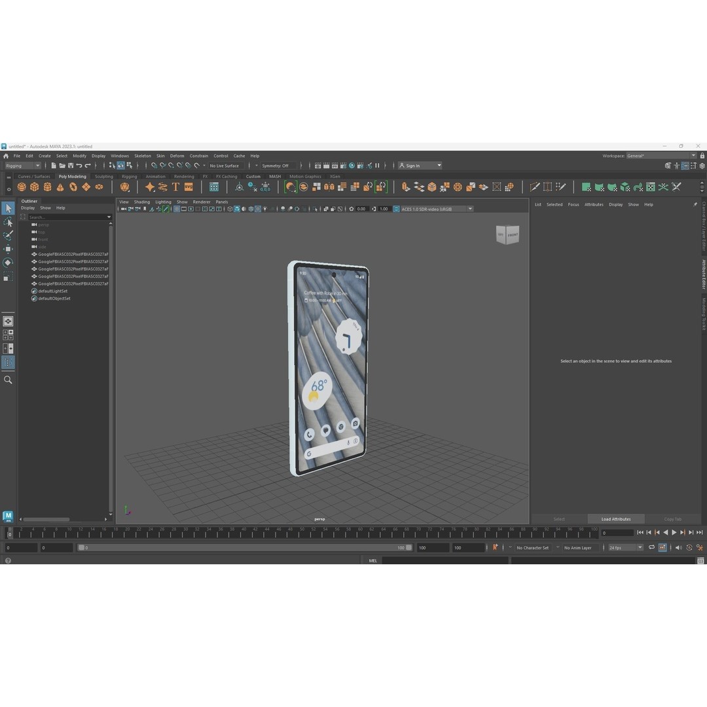Toggle the viewport grid display icon

(177, 209)
